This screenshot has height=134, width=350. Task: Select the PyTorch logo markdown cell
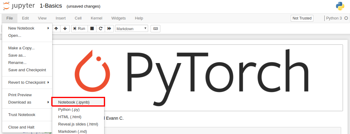click(x=198, y=78)
